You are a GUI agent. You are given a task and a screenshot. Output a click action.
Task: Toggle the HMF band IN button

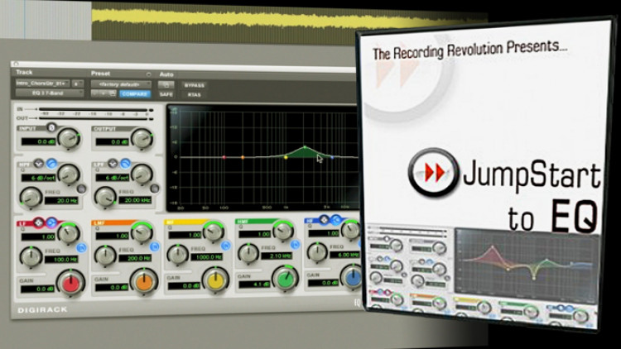[295, 244]
